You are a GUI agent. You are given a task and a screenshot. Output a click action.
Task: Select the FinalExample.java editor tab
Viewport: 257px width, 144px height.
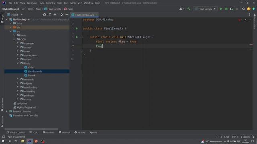84,15
